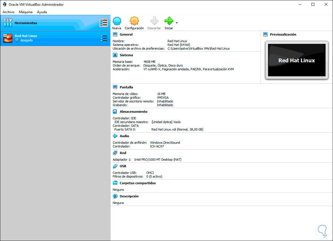Click the General section icon
This screenshot has height=241, width=333.
point(115,34)
